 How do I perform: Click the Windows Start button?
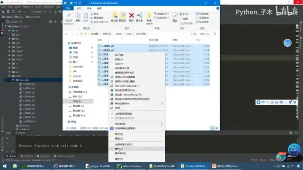5,166
